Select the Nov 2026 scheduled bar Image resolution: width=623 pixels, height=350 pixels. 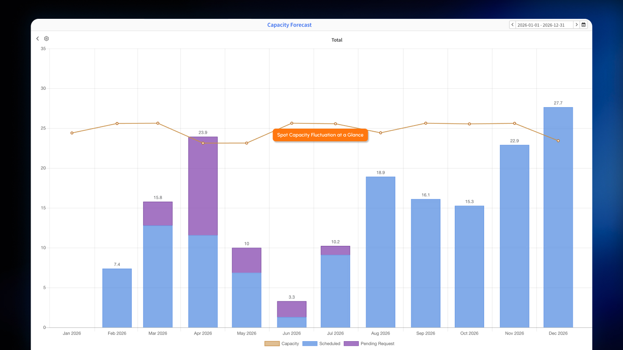(x=514, y=236)
